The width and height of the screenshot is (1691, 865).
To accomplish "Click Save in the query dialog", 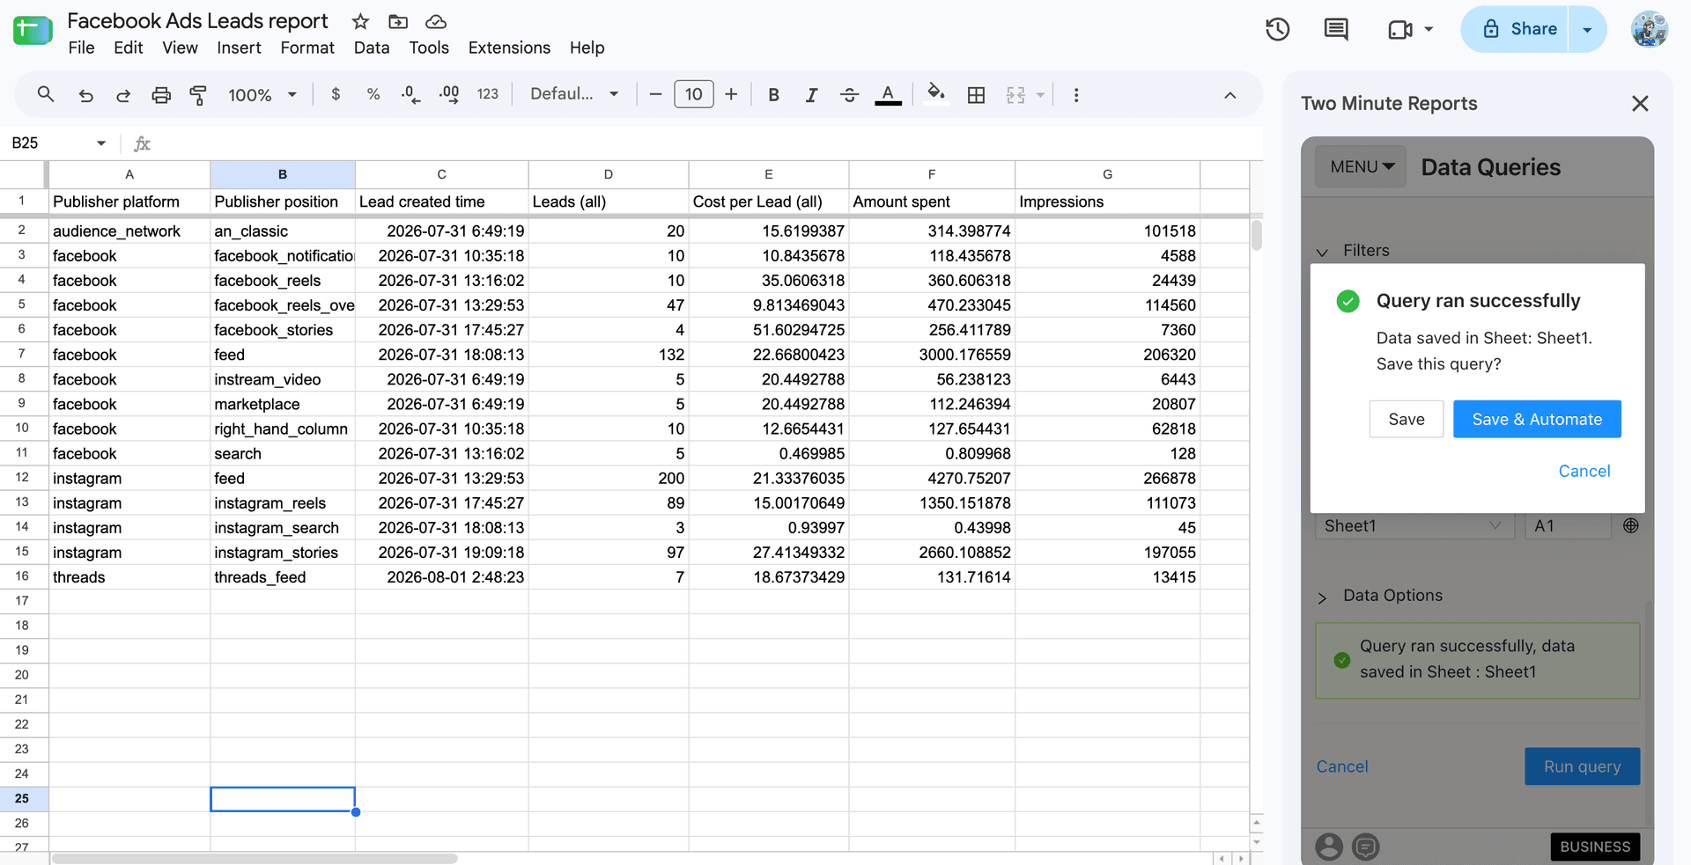I will coord(1406,419).
